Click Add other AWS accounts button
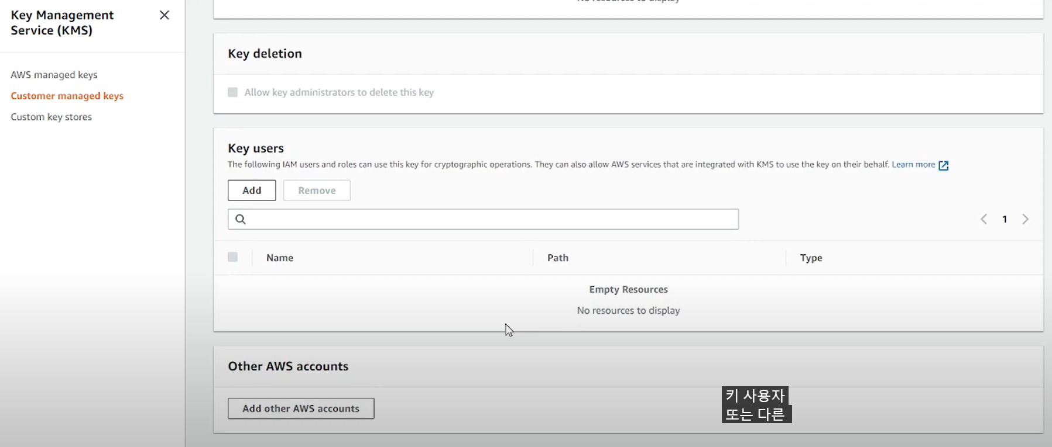Screen dimensions: 1052x447 (301, 408)
